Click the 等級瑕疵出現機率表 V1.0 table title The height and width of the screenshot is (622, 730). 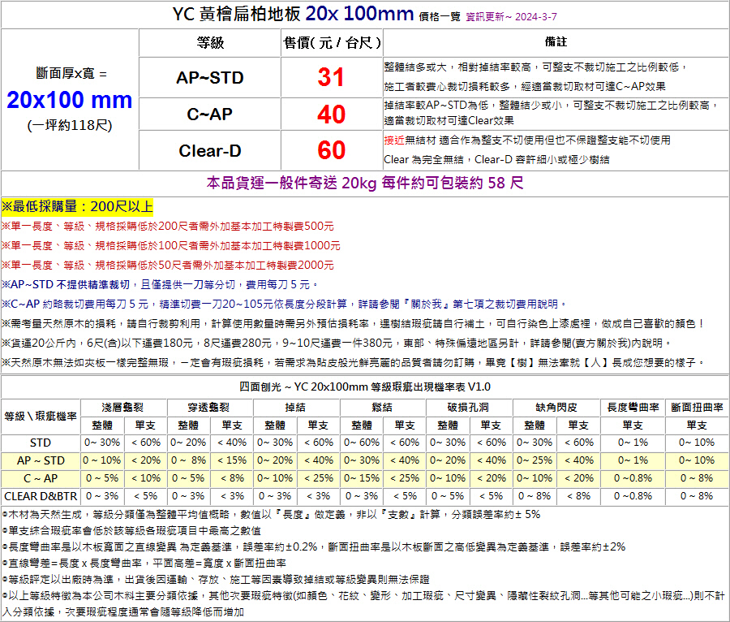(365, 387)
